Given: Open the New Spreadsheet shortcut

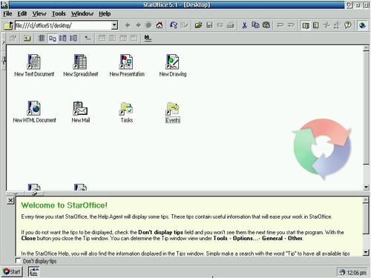Looking at the screenshot, I should [80, 65].
